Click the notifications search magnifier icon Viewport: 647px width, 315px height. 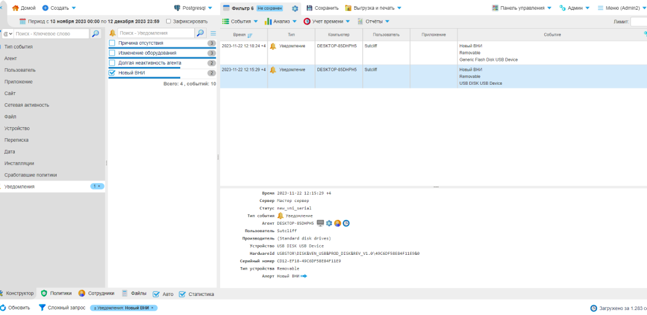[x=200, y=33]
